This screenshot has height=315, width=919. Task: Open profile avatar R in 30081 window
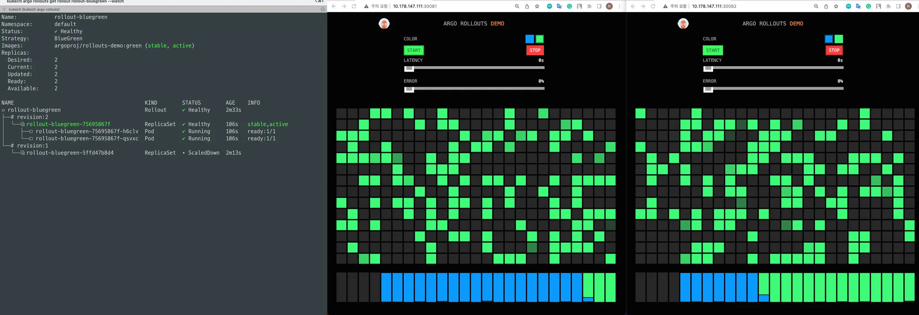click(x=609, y=6)
